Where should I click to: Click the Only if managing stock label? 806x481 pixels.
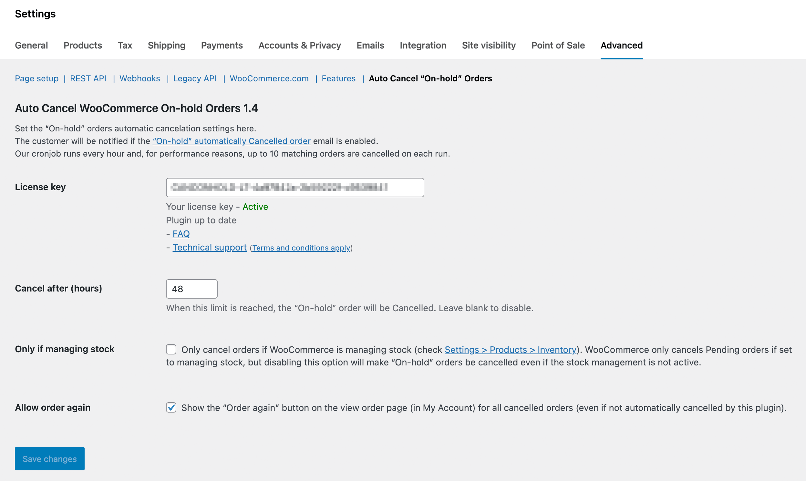(65, 349)
